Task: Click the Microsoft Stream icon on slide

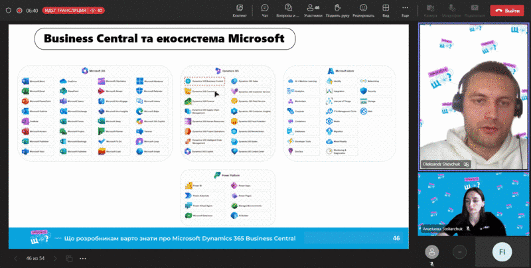Action: pyautogui.click(x=102, y=92)
